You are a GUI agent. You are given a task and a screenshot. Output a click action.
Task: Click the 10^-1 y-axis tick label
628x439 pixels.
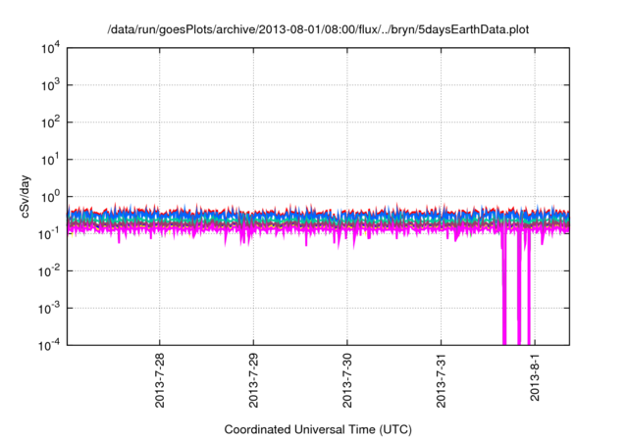point(49,234)
